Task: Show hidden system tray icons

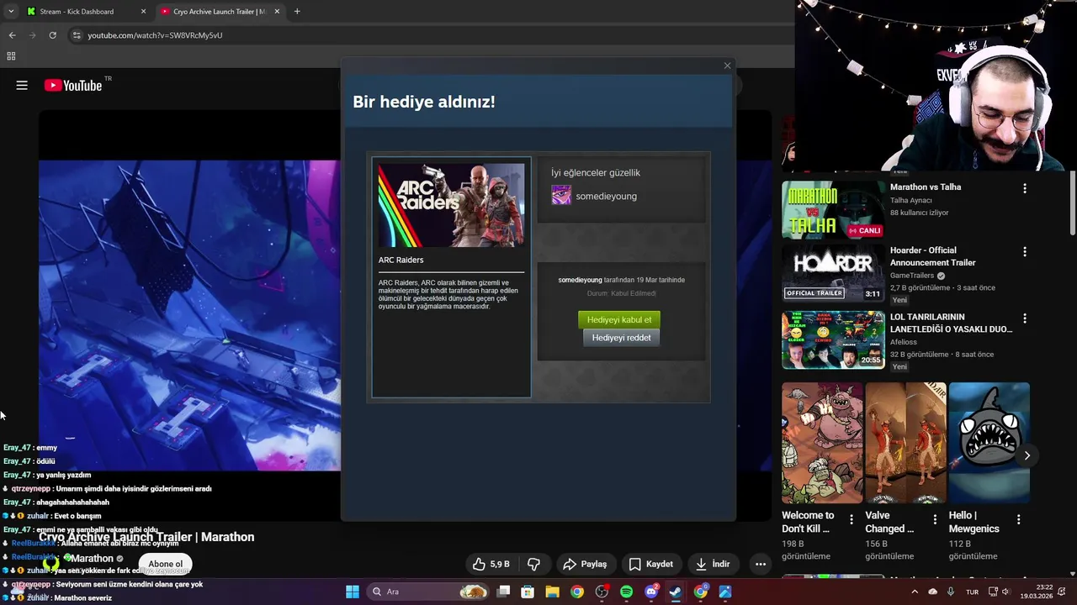Action: pos(915,592)
